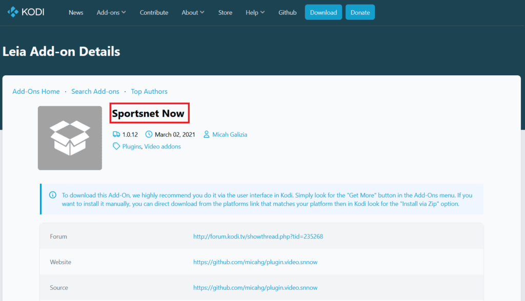Open the About dropdown menu
Image resolution: width=525 pixels, height=301 pixels.
pos(193,12)
